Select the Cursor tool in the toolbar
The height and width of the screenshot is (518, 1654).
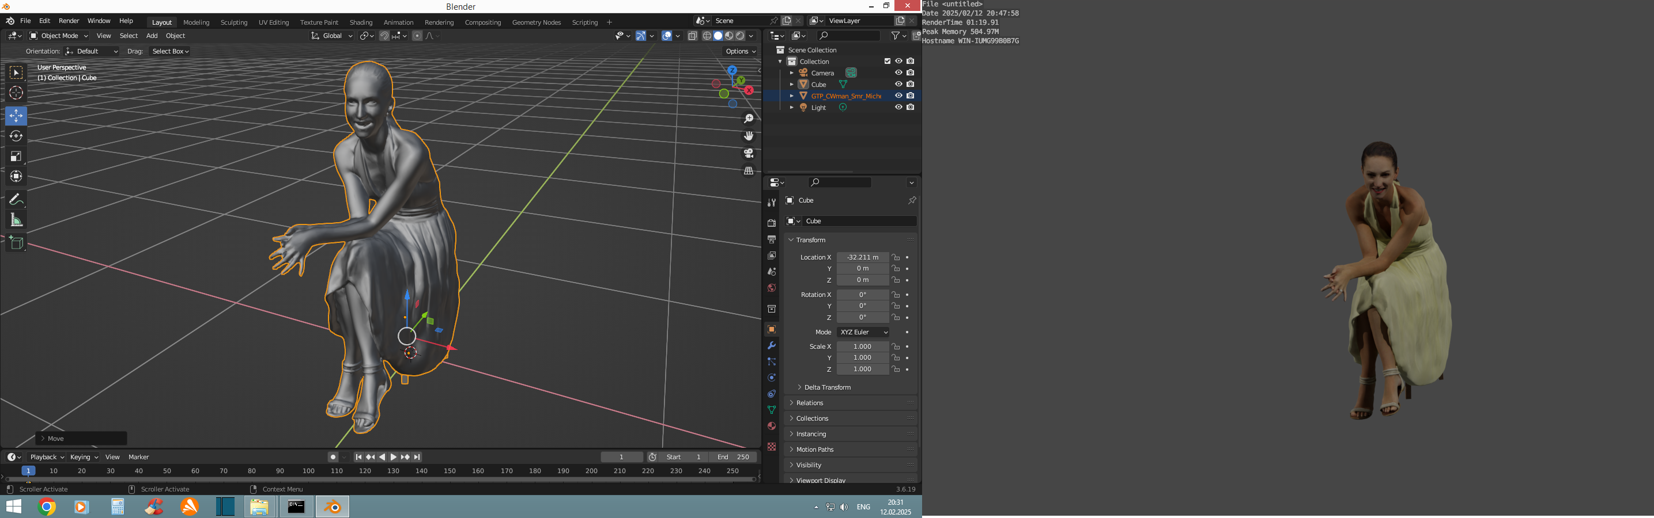coord(16,93)
